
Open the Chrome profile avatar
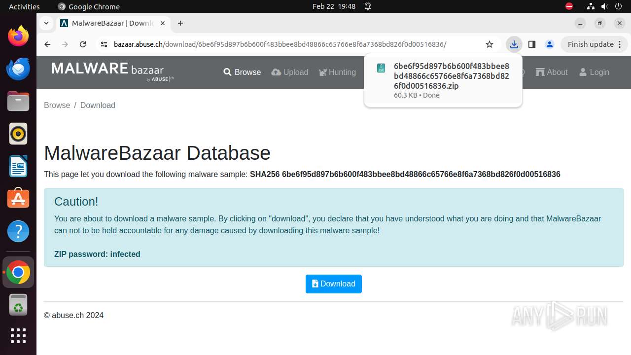coord(550,44)
